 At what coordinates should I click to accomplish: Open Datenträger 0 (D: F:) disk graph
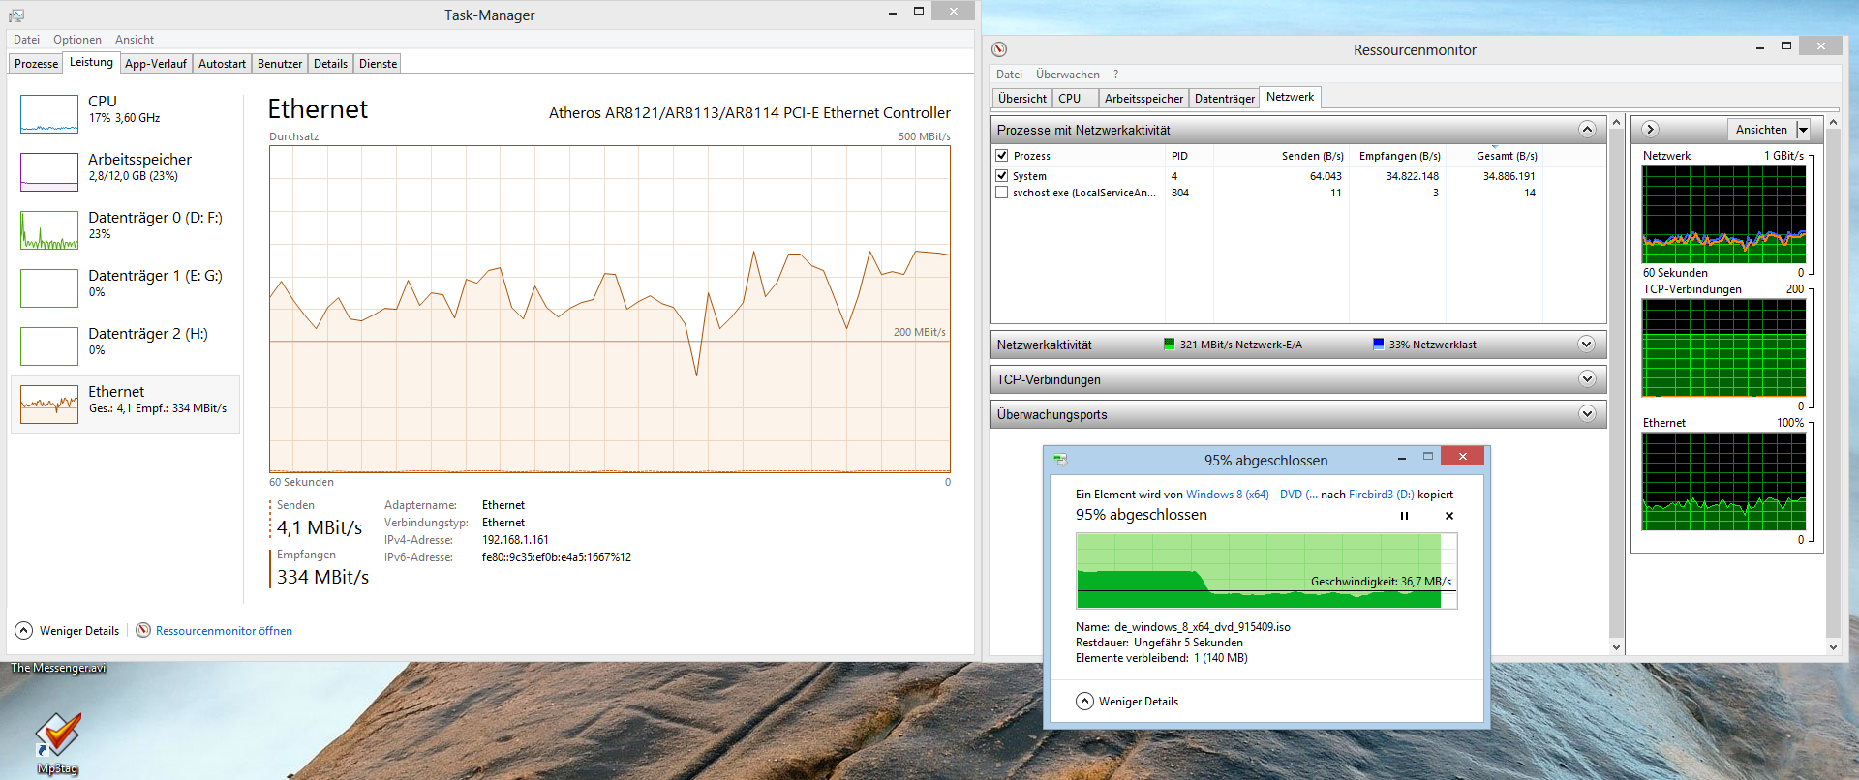(49, 230)
